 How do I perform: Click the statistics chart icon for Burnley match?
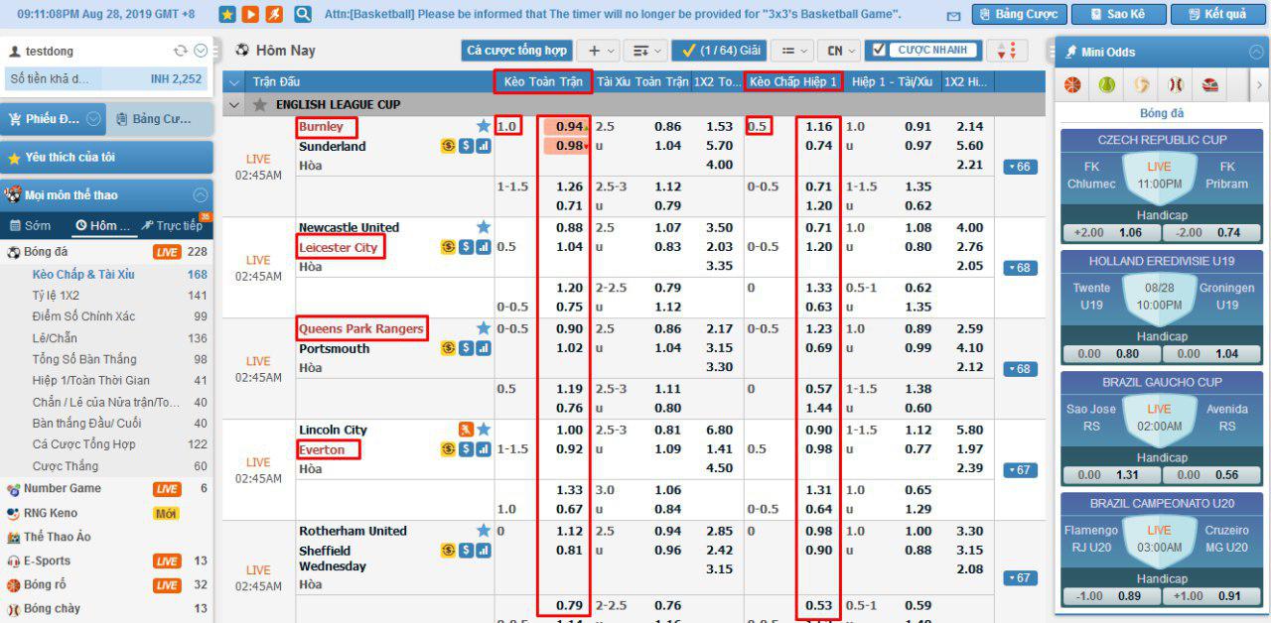(x=484, y=146)
